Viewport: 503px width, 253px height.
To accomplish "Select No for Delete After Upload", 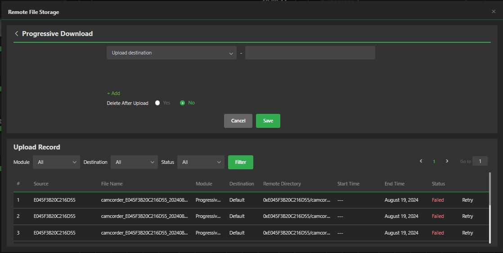I will (x=182, y=103).
